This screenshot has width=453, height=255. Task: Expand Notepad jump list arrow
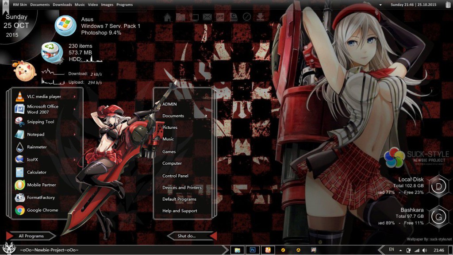point(74,135)
